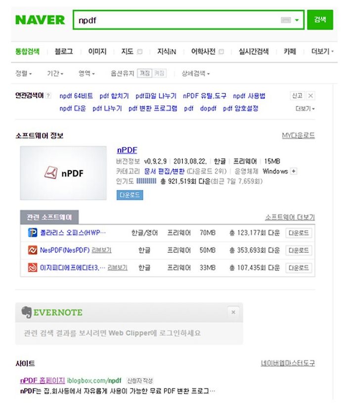Click the nPDF popularity bar
This screenshot has height=408, width=356.
tap(146, 181)
